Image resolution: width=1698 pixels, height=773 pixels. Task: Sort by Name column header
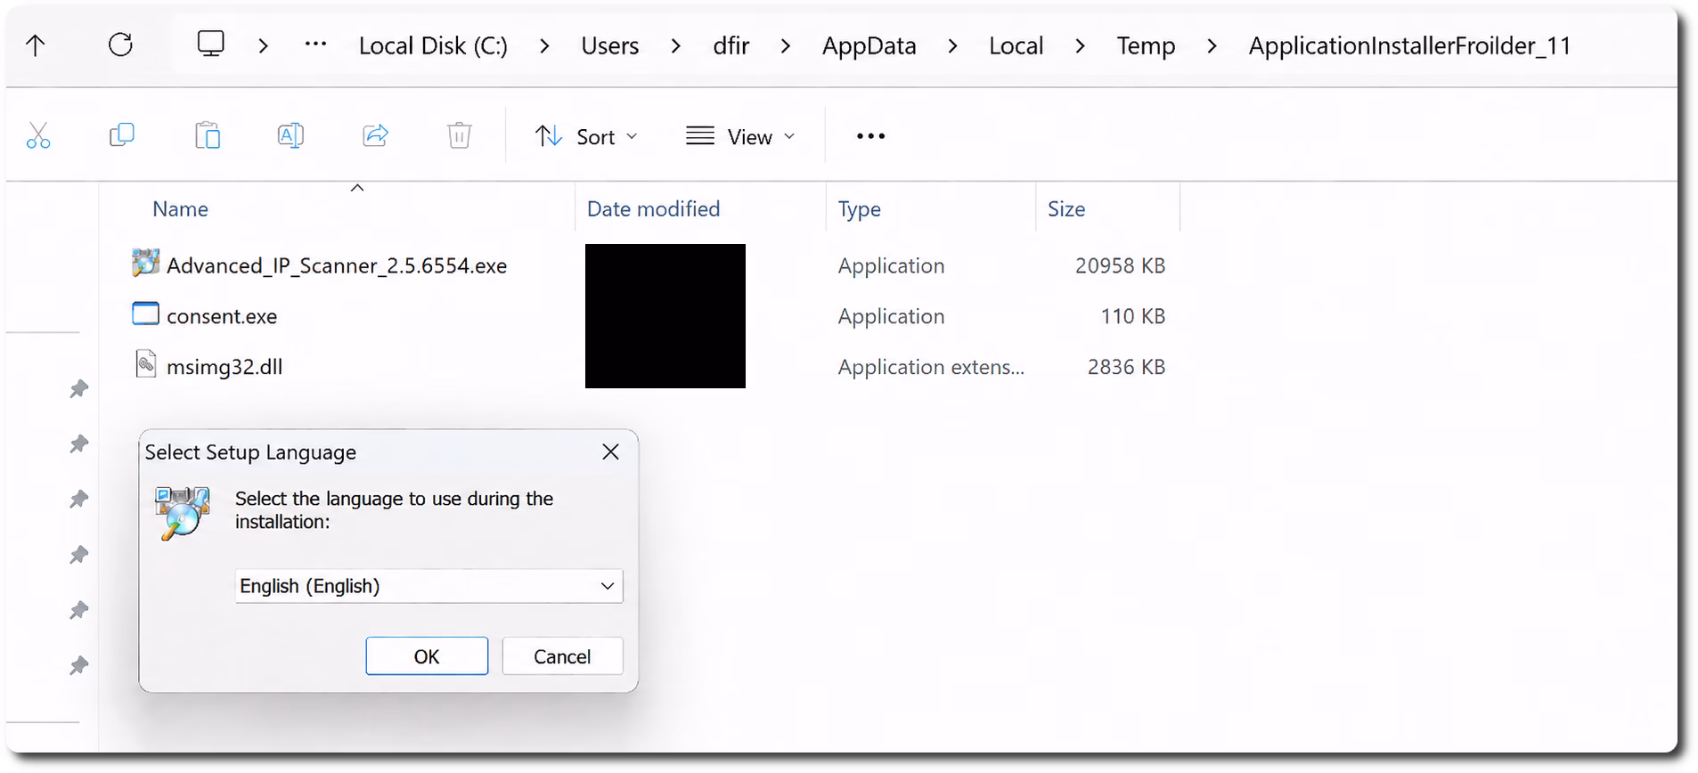[x=180, y=208]
